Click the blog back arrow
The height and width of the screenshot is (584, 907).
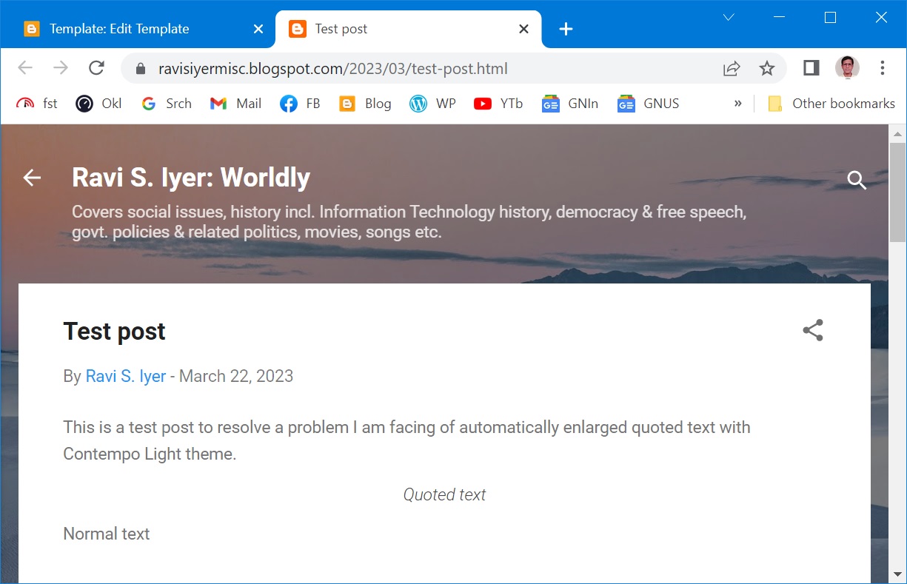32,178
